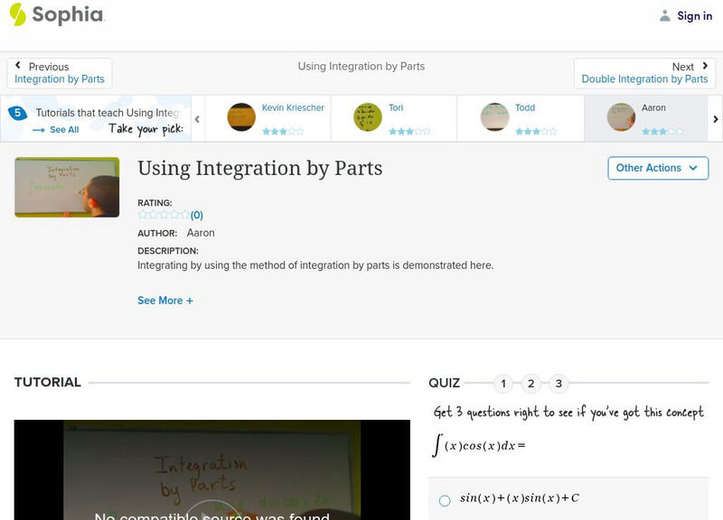Select the first quiz answer radio button
This screenshot has width=723, height=520.
coord(443,499)
